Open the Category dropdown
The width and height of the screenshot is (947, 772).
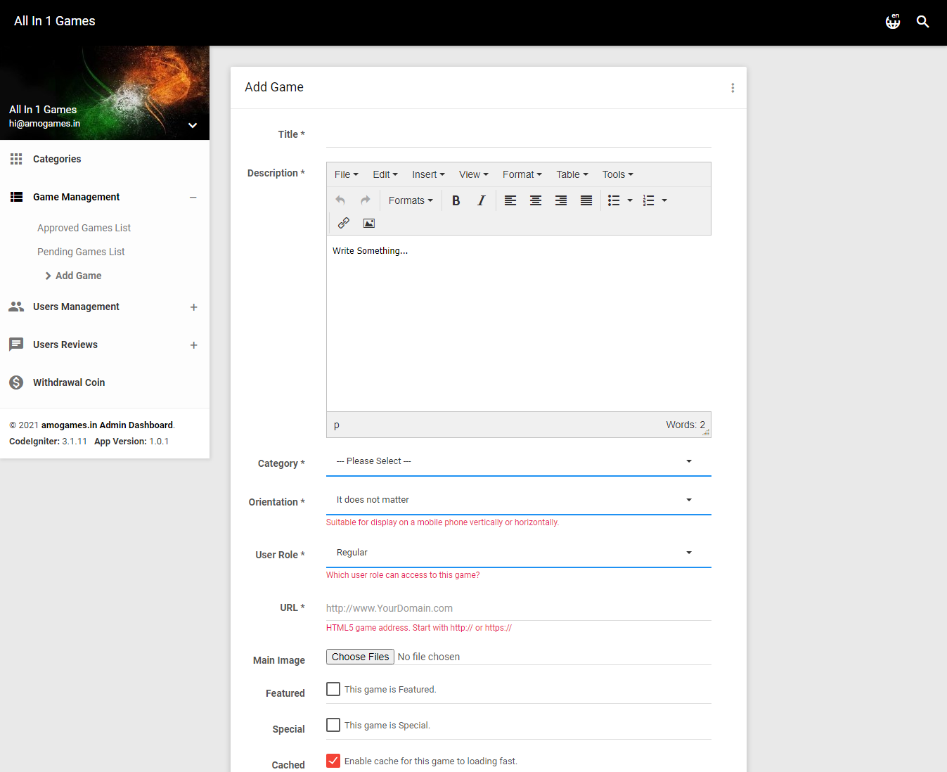point(519,461)
